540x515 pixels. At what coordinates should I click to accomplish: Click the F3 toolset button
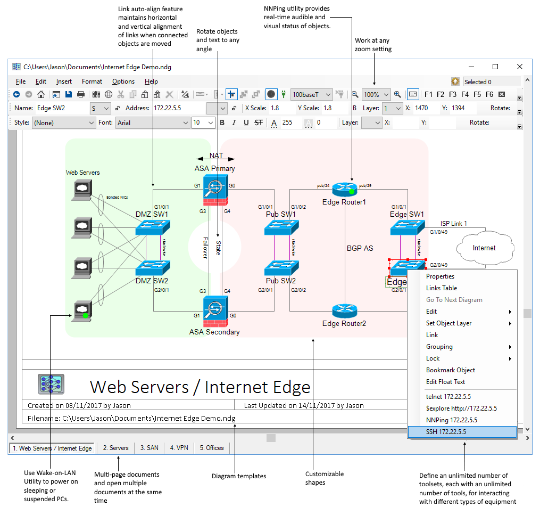pos(452,94)
